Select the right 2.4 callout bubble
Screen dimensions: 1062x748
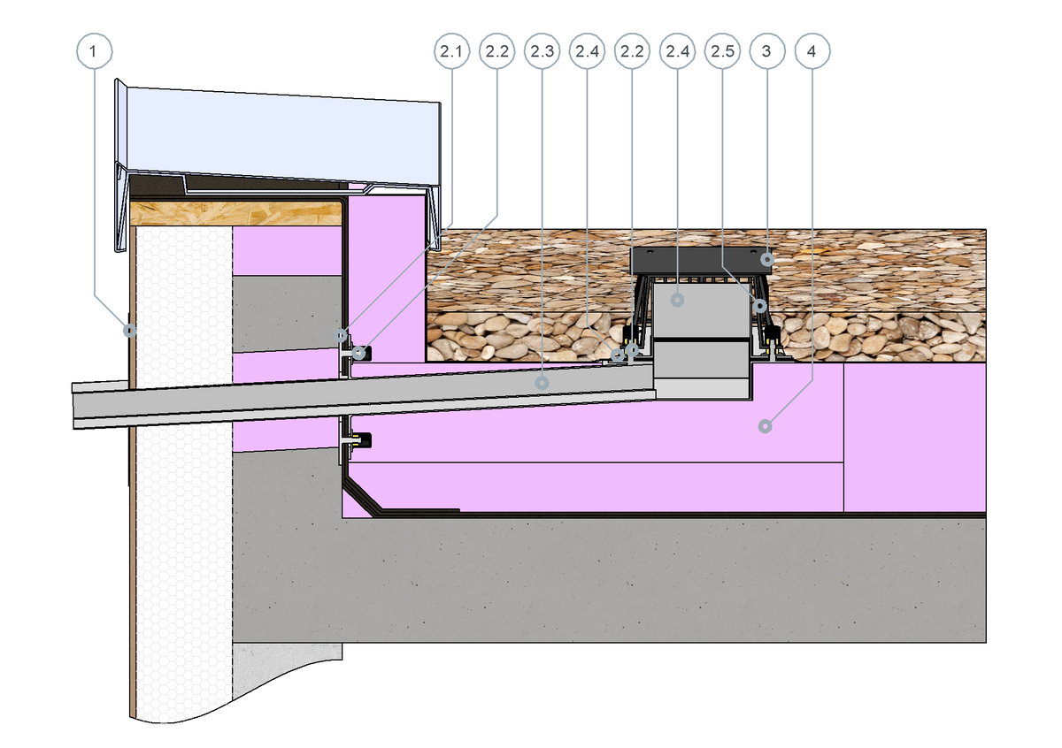(x=676, y=51)
